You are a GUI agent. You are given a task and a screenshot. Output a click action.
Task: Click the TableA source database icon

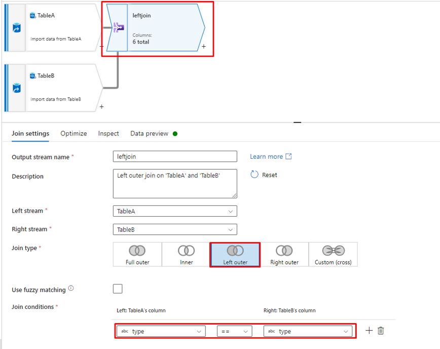16,28
